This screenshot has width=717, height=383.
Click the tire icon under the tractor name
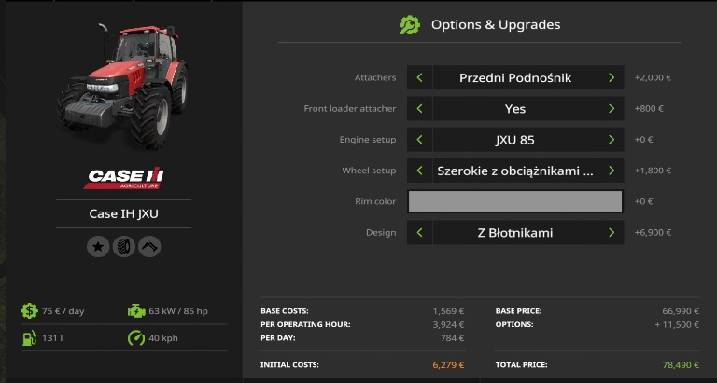pyautogui.click(x=123, y=246)
